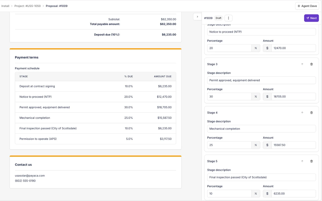Screen dimensions: 322x201
Task: Focus the Stage 4 amount field 15587.50
Action: (x=294, y=145)
